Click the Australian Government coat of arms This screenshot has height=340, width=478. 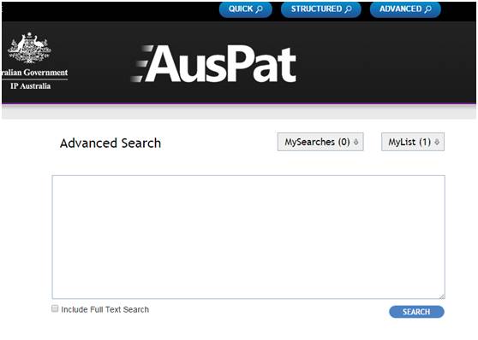tap(29, 48)
